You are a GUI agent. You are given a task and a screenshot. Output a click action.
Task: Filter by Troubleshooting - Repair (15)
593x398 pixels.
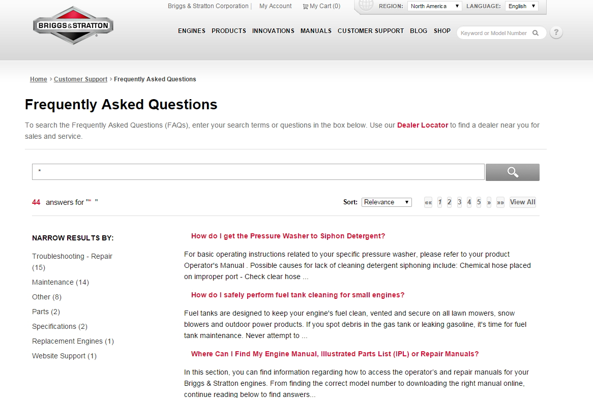click(72, 262)
